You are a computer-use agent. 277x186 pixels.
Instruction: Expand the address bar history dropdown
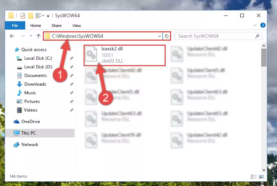coord(159,36)
